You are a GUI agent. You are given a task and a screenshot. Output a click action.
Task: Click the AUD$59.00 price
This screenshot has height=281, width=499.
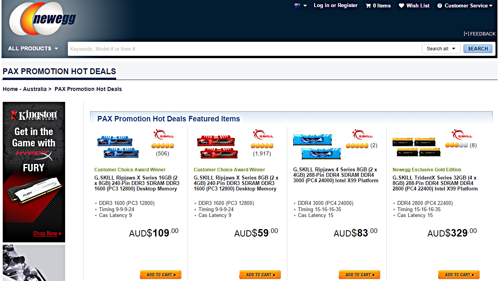[x=256, y=233]
